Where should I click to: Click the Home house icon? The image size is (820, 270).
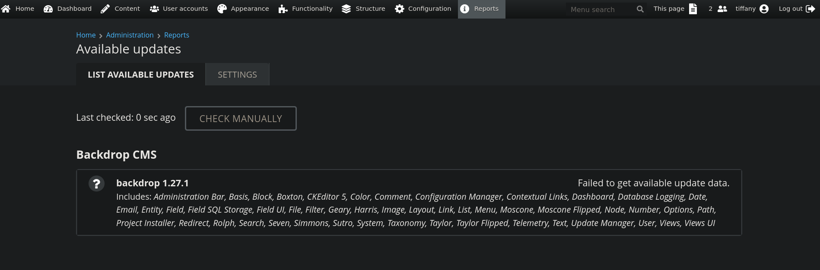[6, 9]
